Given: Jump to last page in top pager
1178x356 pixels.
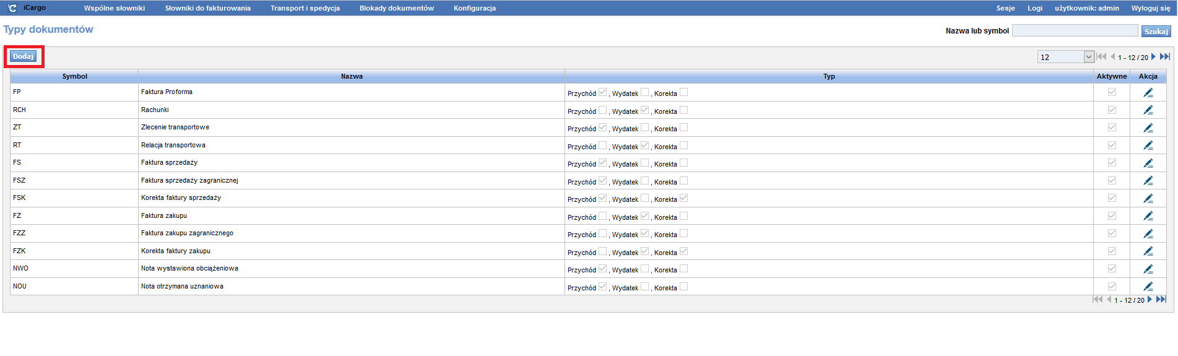Looking at the screenshot, I should (1164, 57).
